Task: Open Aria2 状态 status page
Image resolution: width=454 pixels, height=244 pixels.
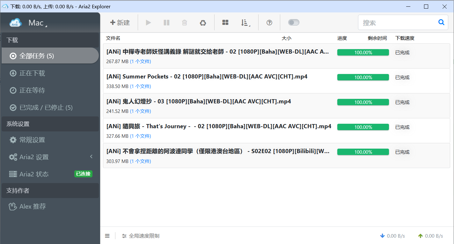Action: pos(50,174)
